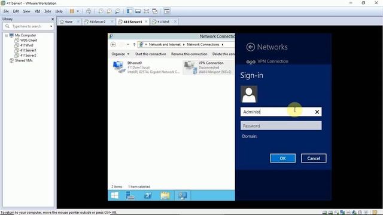This screenshot has width=383, height=215.
Task: Click the console view icon
Action: pyautogui.click(x=167, y=11)
